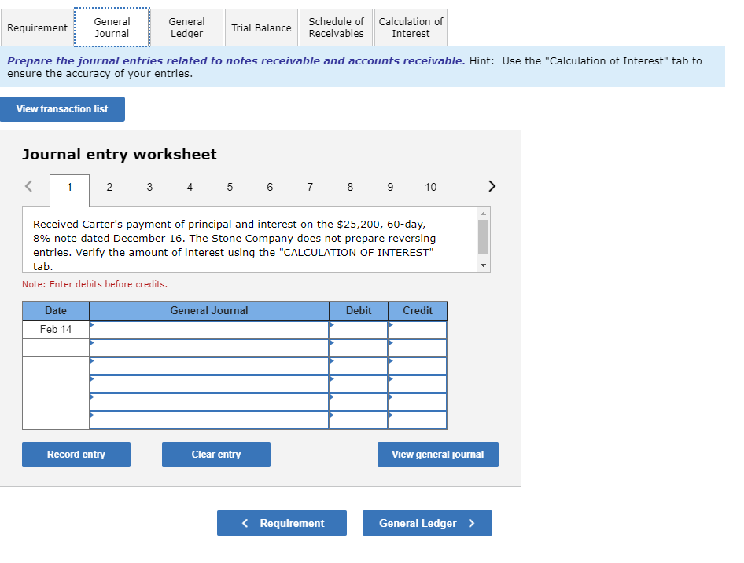The image size is (744, 563).
Task: Click the 'Note: Enter debits before credits.' text
Action: click(x=94, y=284)
